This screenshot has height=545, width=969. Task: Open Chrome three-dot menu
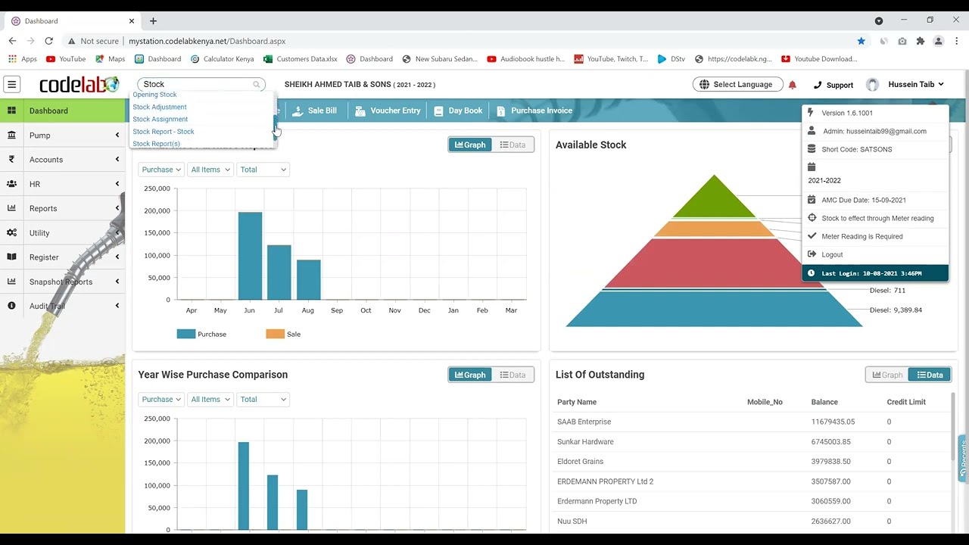tap(957, 41)
